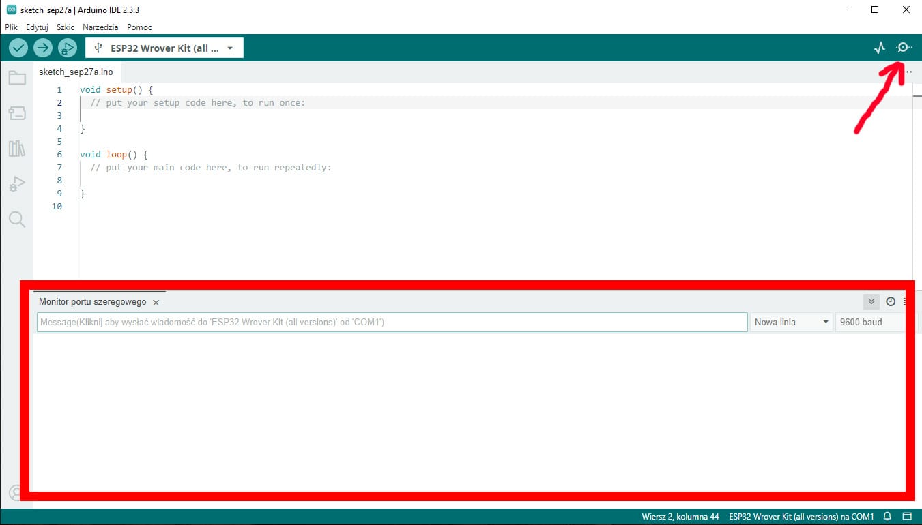Click the serial Message input field
Viewport: 922px width, 525px height.
tap(392, 322)
